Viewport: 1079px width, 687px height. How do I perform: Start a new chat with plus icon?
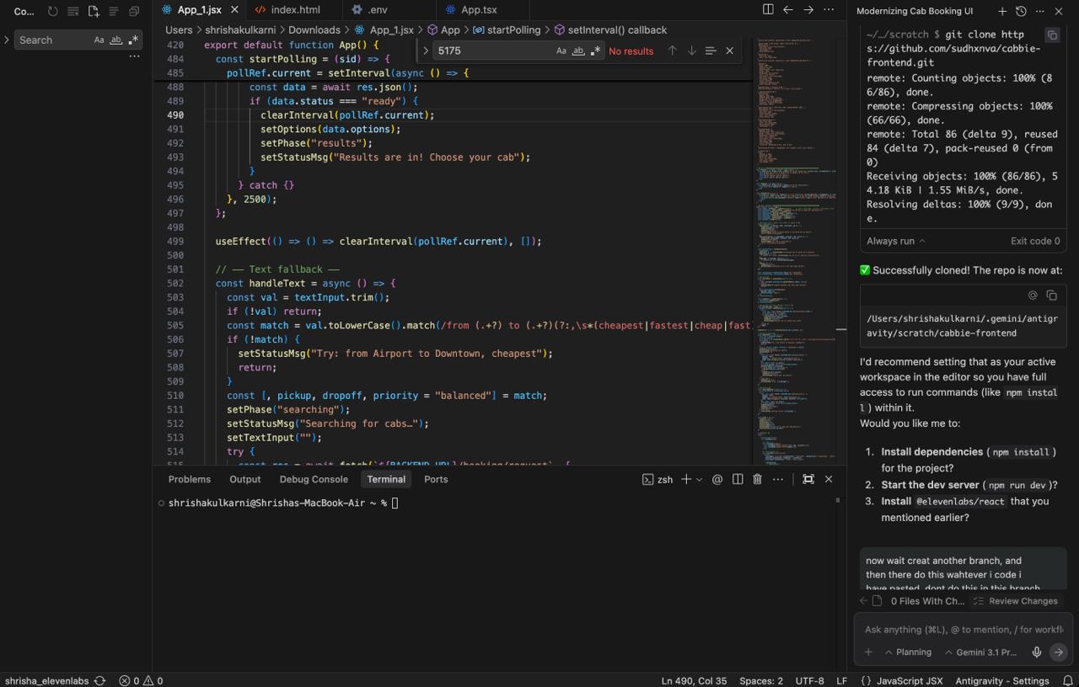click(1002, 11)
